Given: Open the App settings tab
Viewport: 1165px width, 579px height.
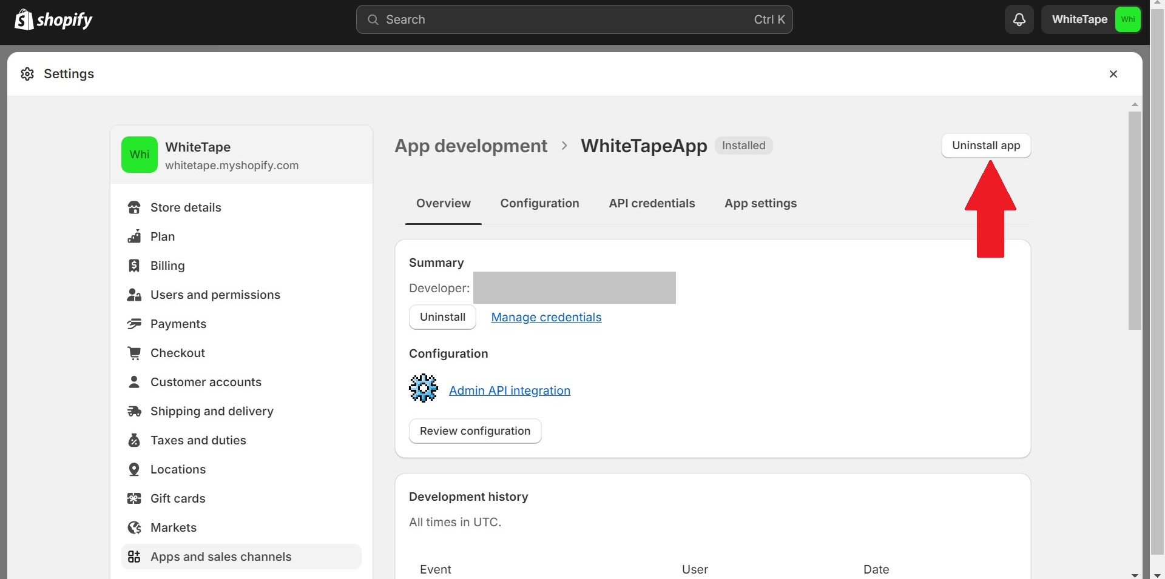Looking at the screenshot, I should (x=760, y=204).
